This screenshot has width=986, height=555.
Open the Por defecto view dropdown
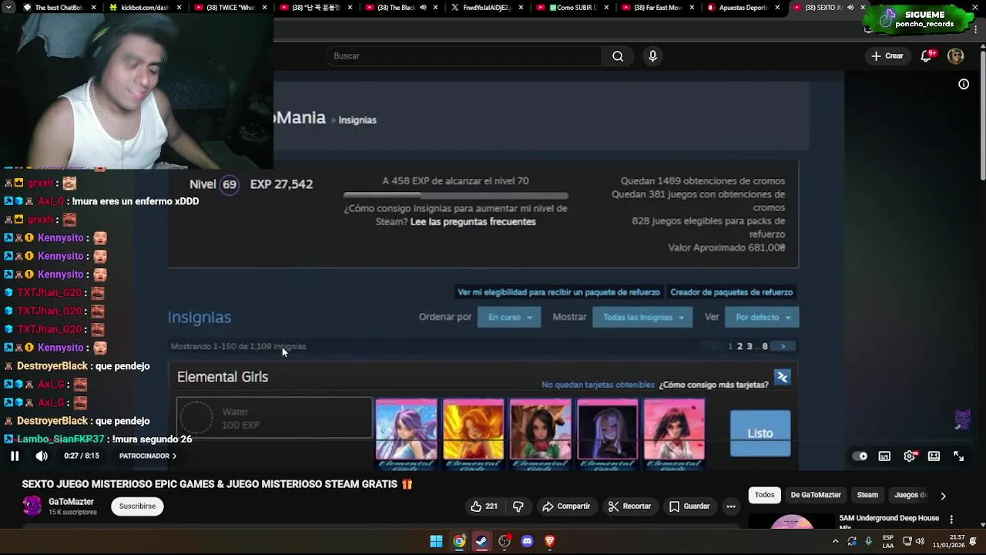[x=762, y=318]
